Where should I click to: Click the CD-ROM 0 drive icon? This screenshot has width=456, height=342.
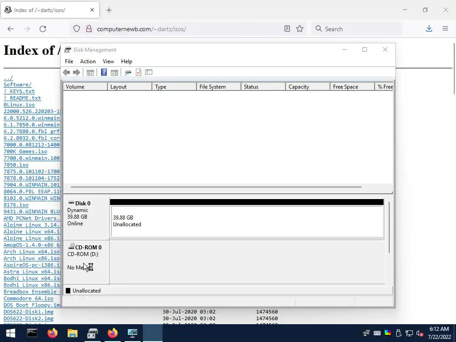71,247
